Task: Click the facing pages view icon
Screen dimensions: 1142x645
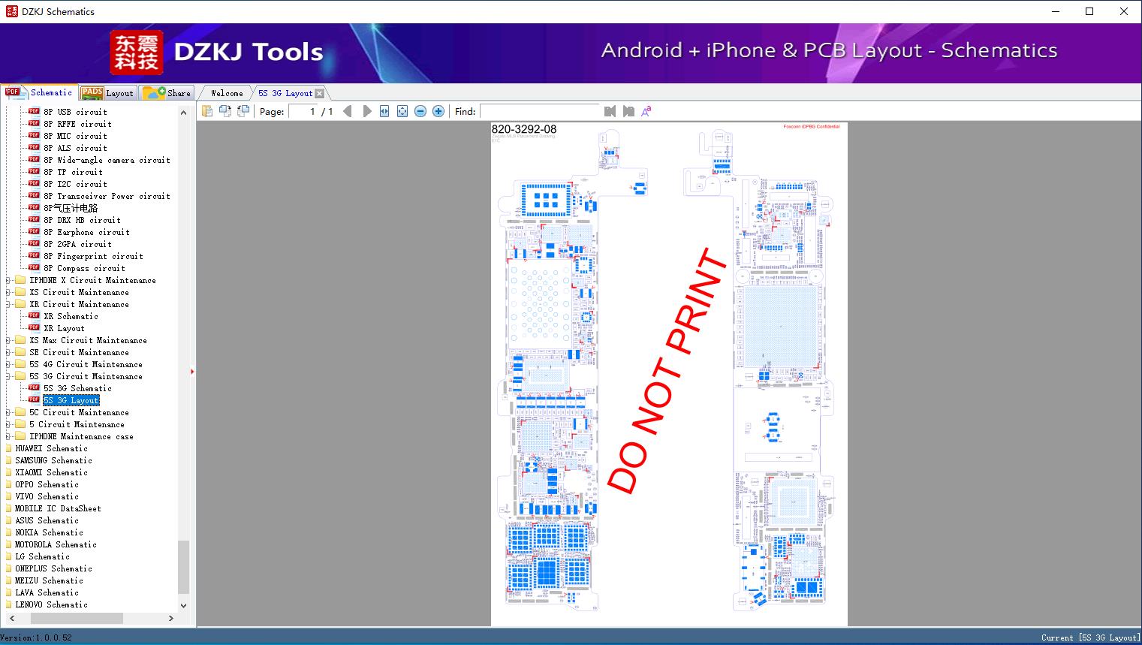Action: pyautogui.click(x=243, y=110)
